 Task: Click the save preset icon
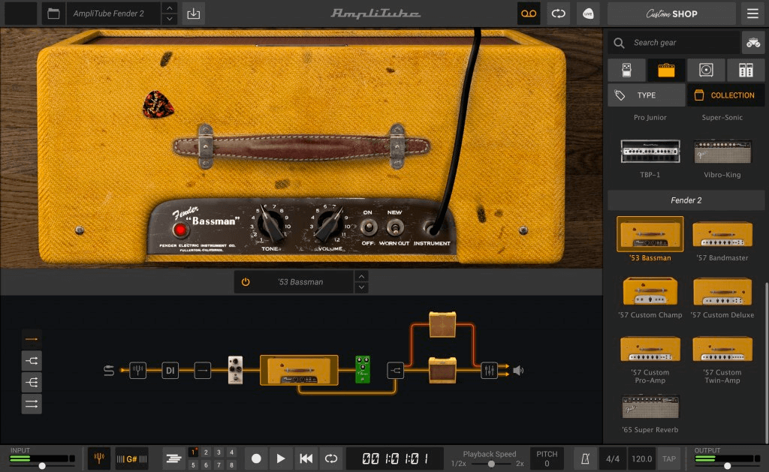[x=193, y=13]
